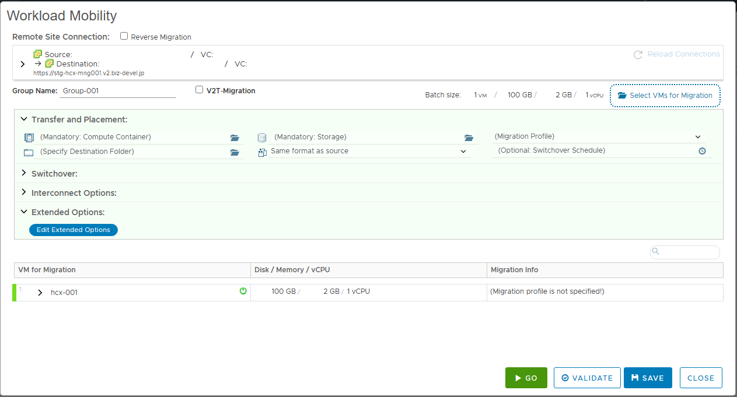
Task: Save the migration group
Action: click(x=648, y=378)
